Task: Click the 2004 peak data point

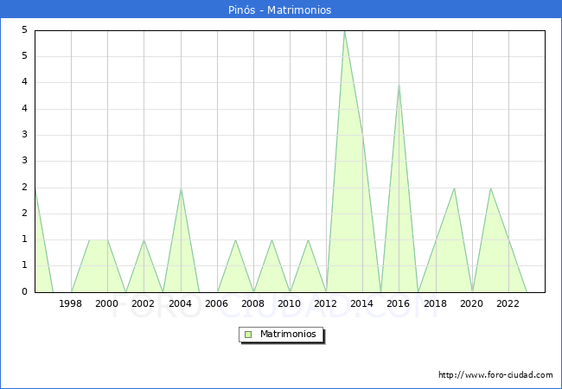Action: pos(181,188)
